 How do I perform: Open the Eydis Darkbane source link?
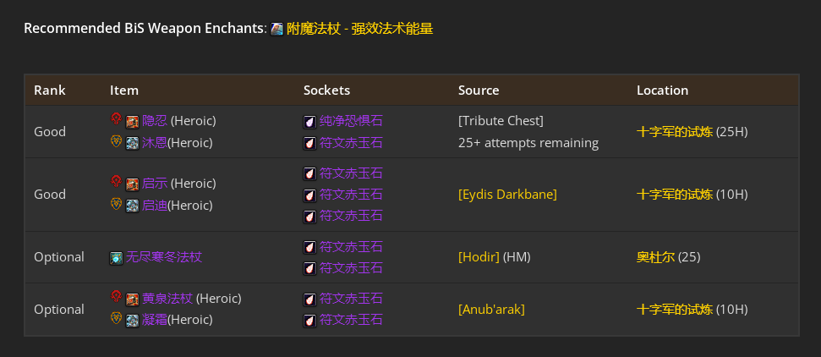click(507, 195)
